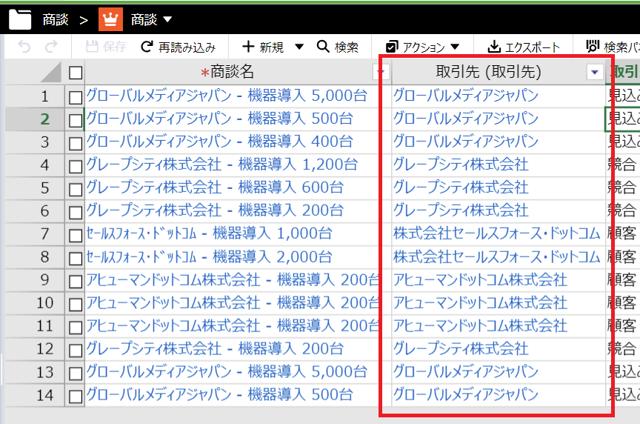Click account 株式会社セールスフォース・ドットコム in row 8
The image size is (640, 424).
coord(497,257)
